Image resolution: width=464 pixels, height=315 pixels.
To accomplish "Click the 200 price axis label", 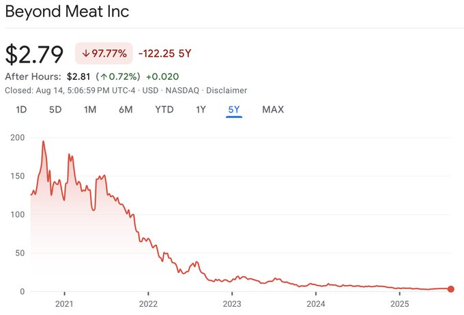I will (x=18, y=137).
